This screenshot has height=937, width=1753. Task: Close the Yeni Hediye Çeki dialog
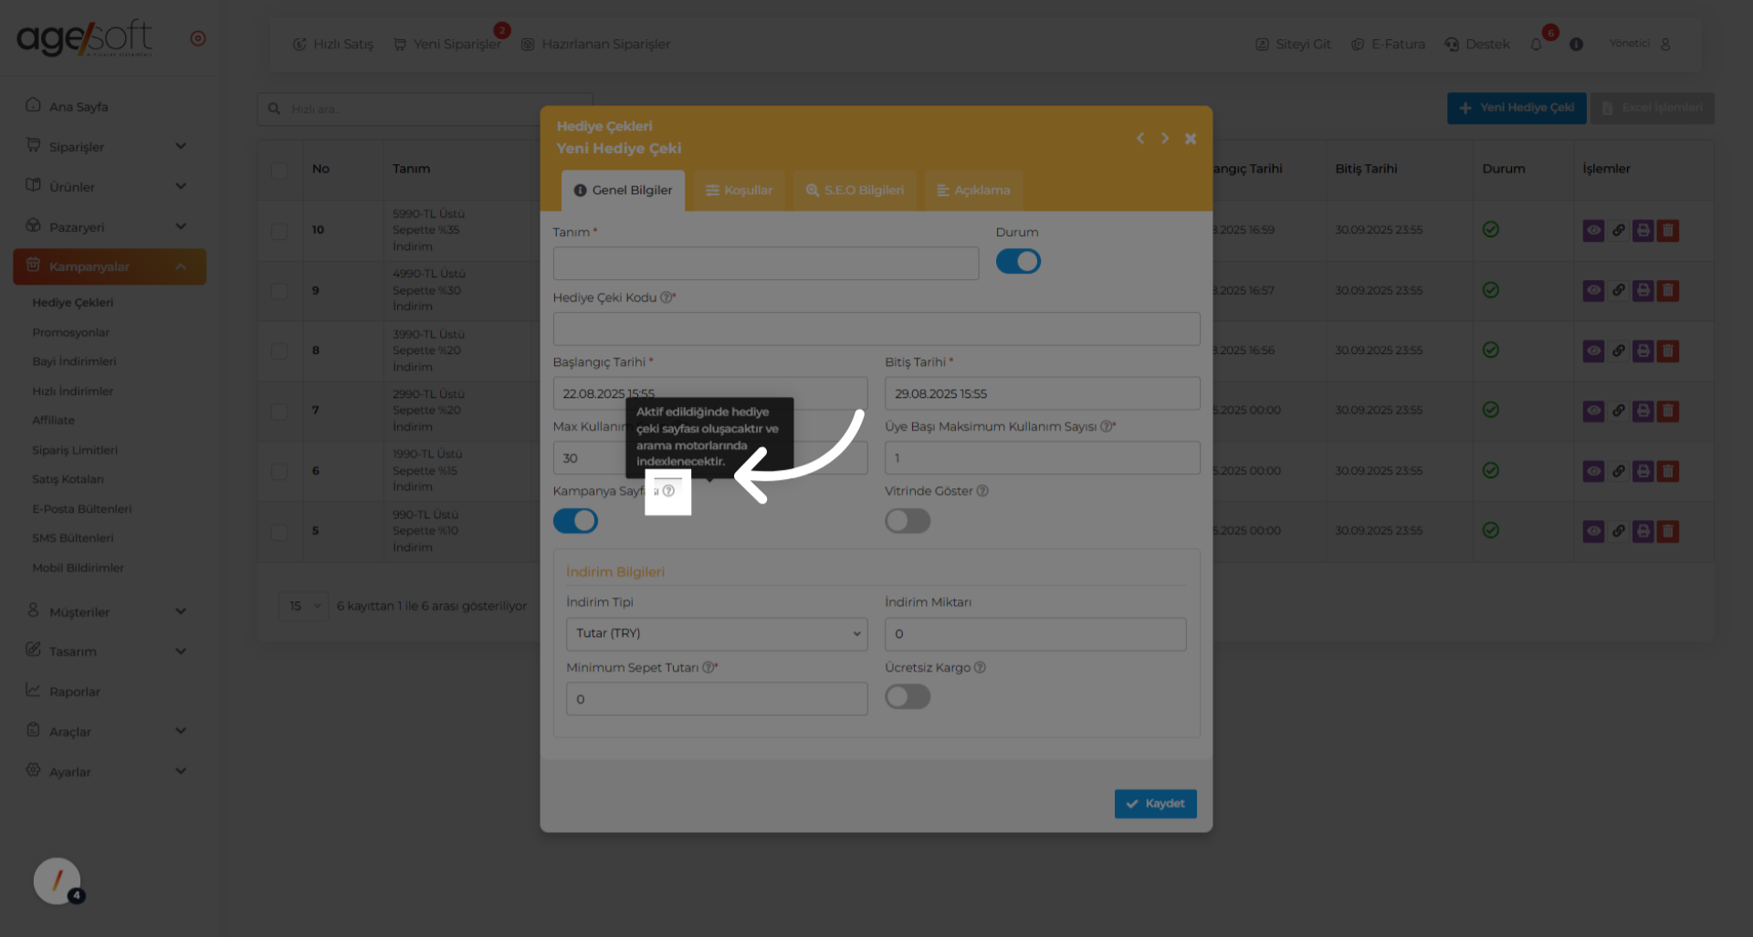(x=1191, y=139)
